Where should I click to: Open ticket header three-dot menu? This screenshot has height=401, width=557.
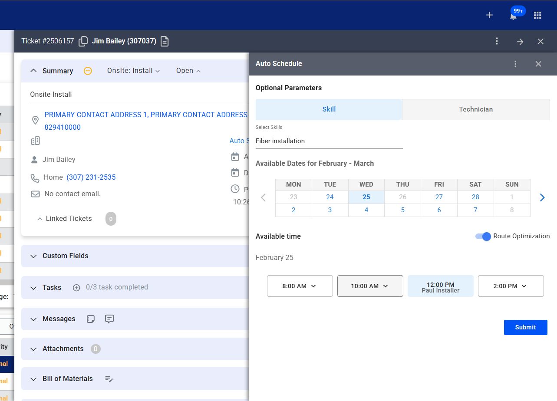point(497,41)
